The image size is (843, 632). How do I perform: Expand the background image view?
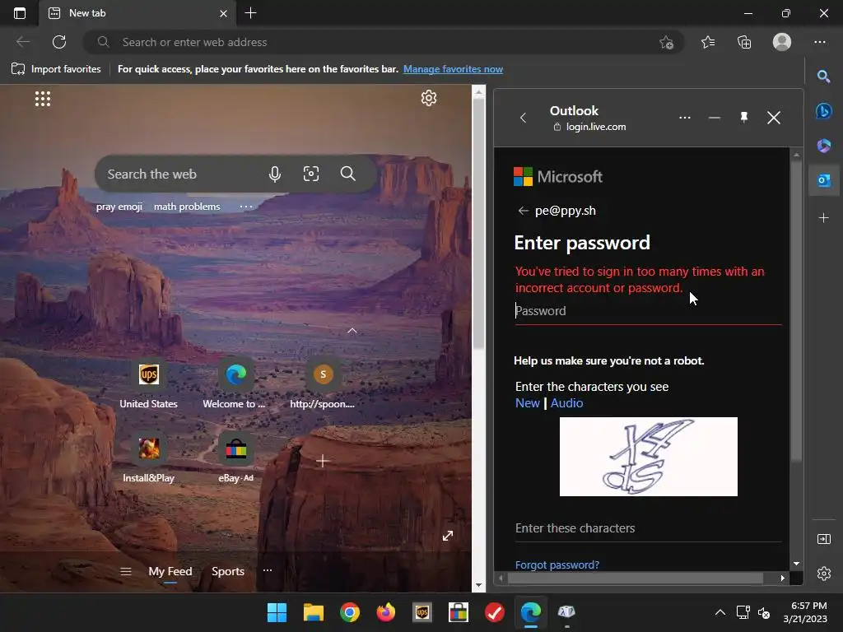pyautogui.click(x=447, y=536)
